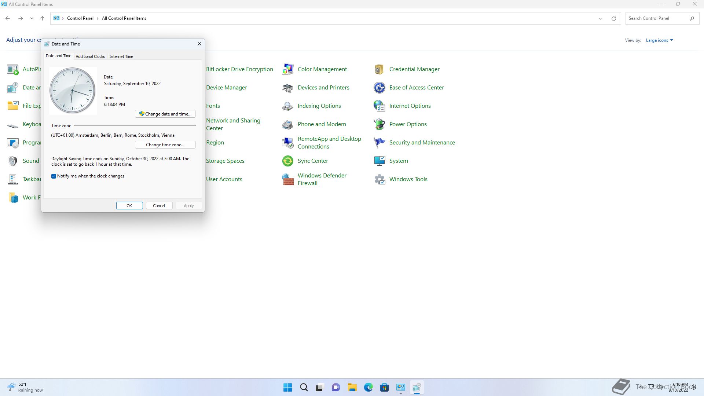Switch to the Additional Clocks tab
704x396 pixels.
tap(90, 56)
